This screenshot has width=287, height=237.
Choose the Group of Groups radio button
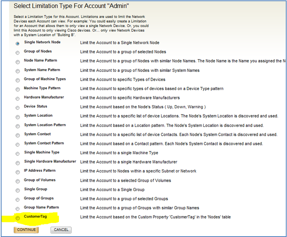17,199
